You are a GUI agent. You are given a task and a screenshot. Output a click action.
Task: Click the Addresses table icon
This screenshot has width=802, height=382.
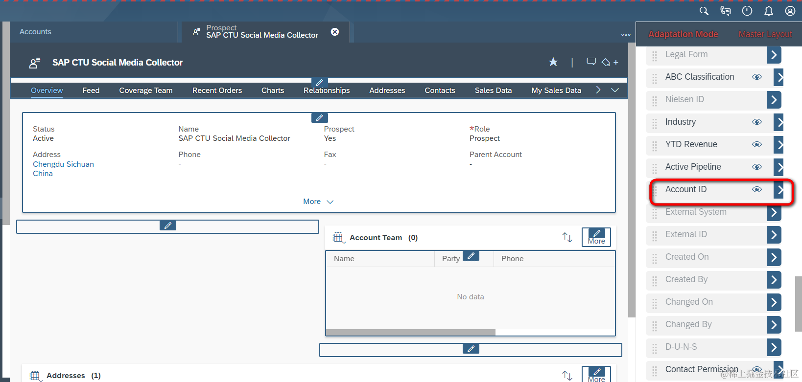point(35,376)
